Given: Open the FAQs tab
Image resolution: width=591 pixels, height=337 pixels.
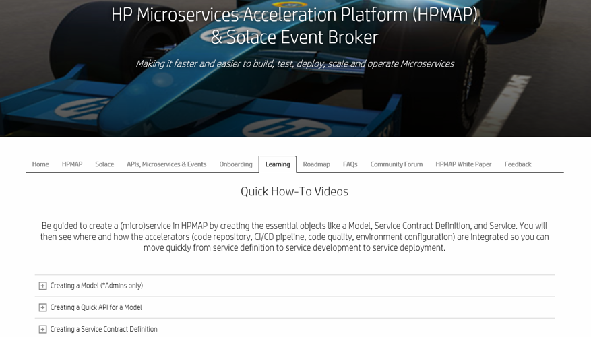Looking at the screenshot, I should point(350,164).
